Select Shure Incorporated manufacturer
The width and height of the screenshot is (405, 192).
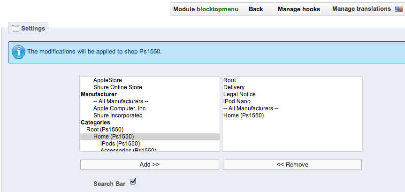(118, 115)
